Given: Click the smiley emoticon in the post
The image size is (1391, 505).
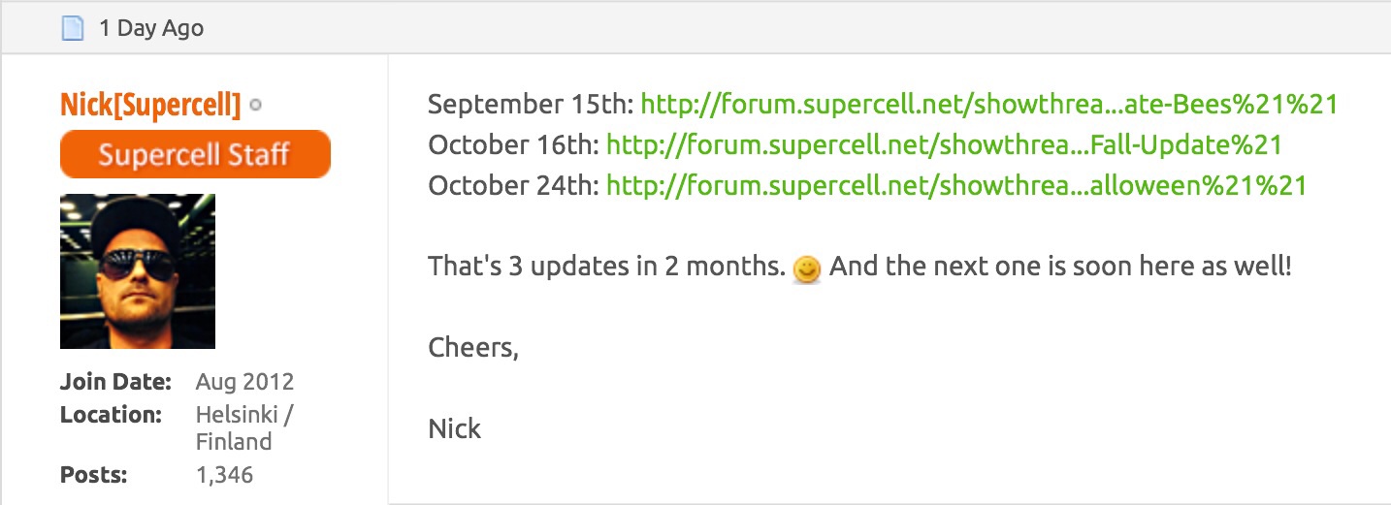Looking at the screenshot, I should tap(806, 268).
